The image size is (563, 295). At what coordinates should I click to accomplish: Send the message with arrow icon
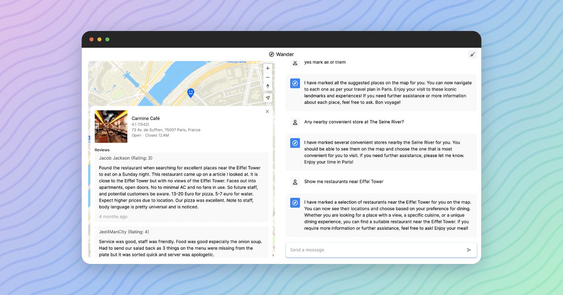click(x=469, y=250)
